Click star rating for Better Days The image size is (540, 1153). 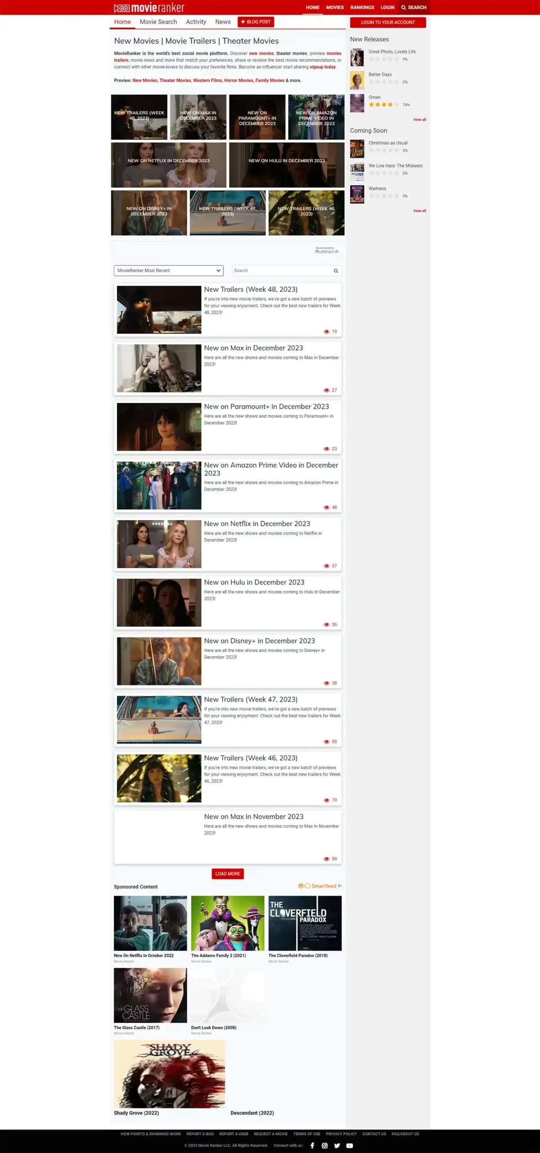coord(383,82)
